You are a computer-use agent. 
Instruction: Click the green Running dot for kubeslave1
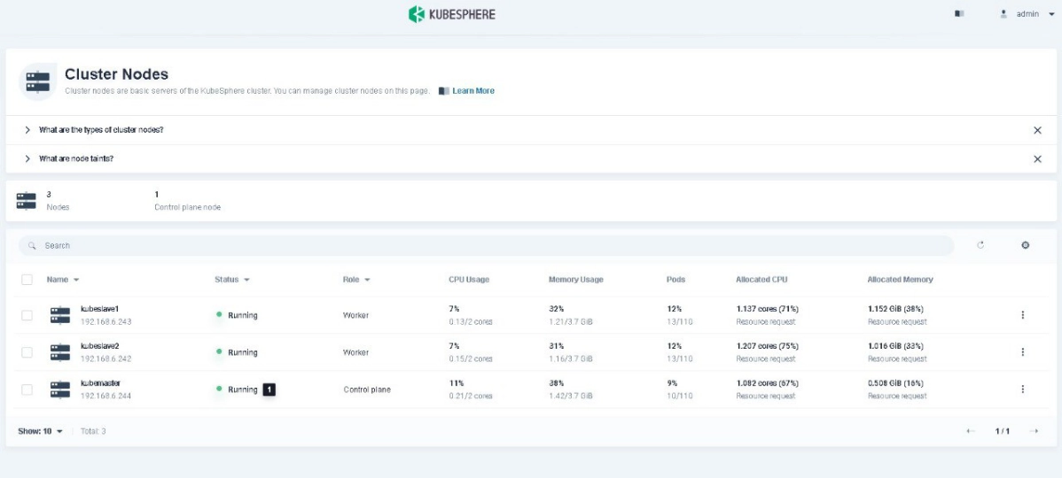(219, 314)
